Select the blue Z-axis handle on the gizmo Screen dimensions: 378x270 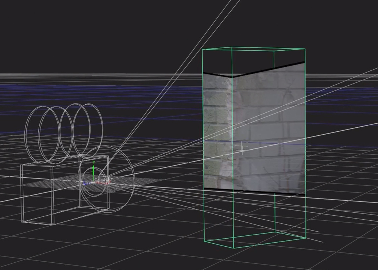tap(85, 184)
